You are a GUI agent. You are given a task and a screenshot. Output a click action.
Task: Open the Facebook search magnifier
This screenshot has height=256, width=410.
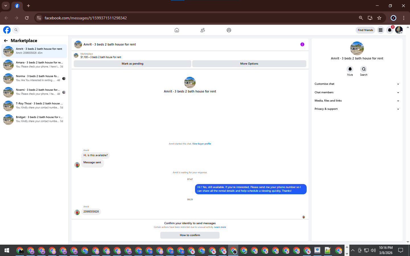pyautogui.click(x=16, y=30)
